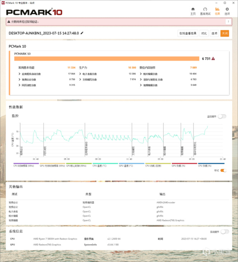
Task: Click the 常用基本功能 score 11 334
Action: tap(71, 68)
